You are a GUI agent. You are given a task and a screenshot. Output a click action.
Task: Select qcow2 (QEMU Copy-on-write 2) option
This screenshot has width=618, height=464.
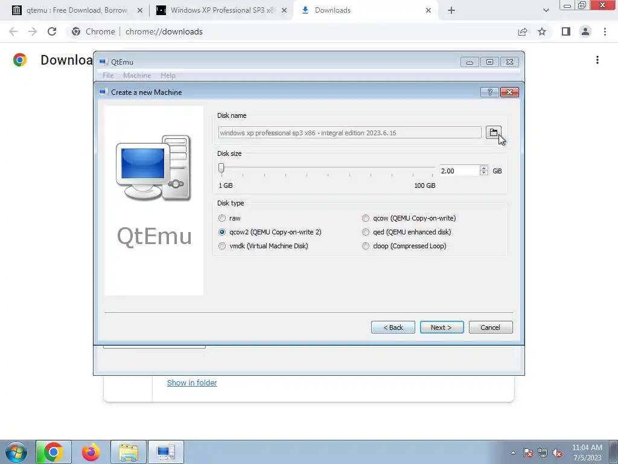coord(270,232)
